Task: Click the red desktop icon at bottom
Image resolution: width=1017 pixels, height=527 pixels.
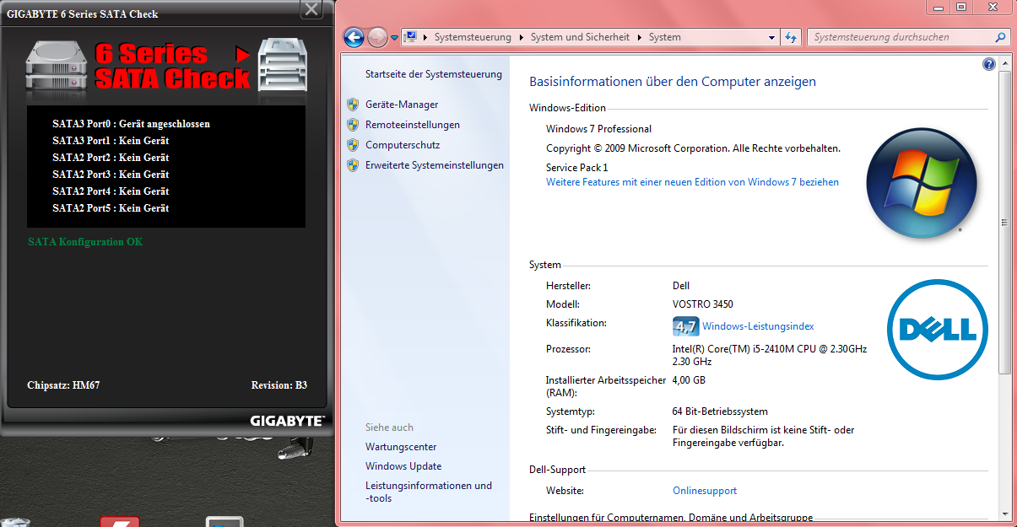Action: tap(120, 522)
